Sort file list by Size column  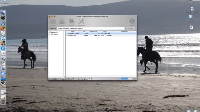[84, 31]
